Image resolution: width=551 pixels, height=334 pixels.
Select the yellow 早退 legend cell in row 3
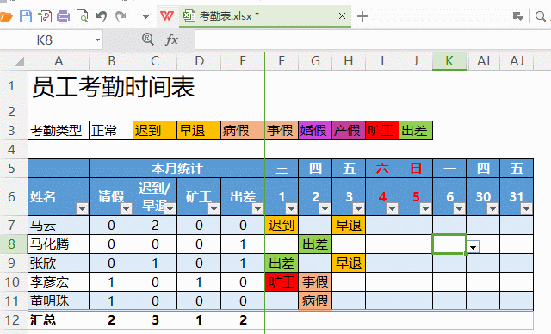tap(199, 131)
